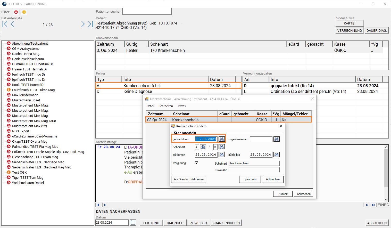Click the gebracht am date field

[206, 139]
